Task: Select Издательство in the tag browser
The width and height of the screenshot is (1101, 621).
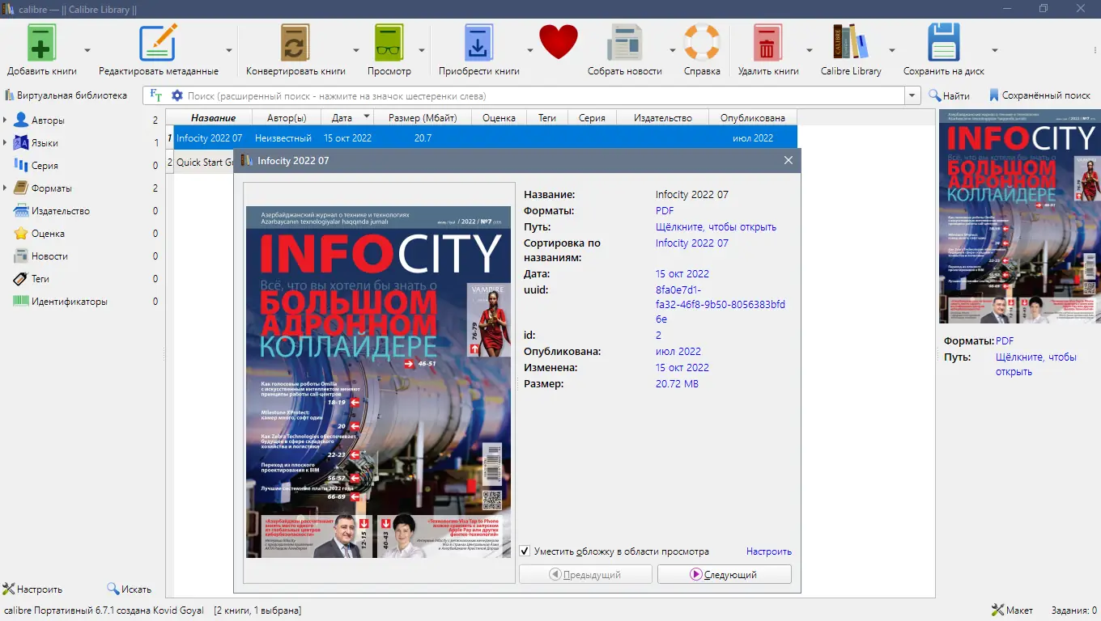Action: (61, 211)
